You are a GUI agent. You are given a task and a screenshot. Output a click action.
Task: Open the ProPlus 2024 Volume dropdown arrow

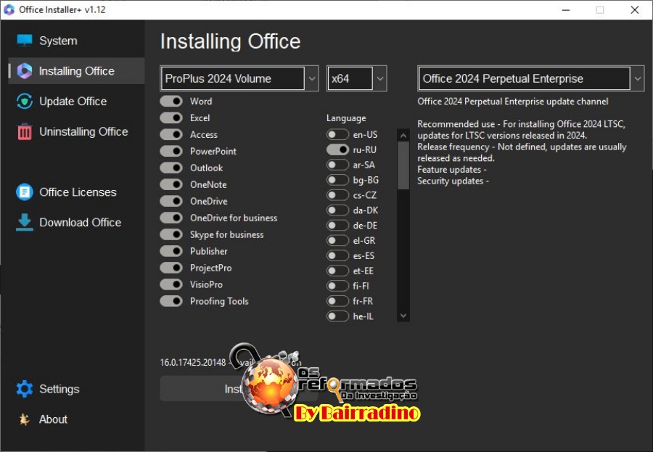pyautogui.click(x=311, y=78)
